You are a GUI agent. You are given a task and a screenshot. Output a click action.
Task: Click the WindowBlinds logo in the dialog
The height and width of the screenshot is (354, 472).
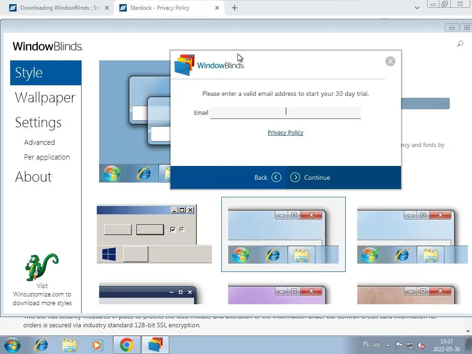(x=210, y=65)
